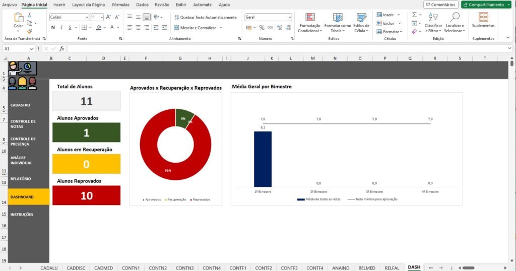Screen dimensions: 516x271
Task: Click the dark blue 1º Bimestre bar
Action: click(263, 159)
